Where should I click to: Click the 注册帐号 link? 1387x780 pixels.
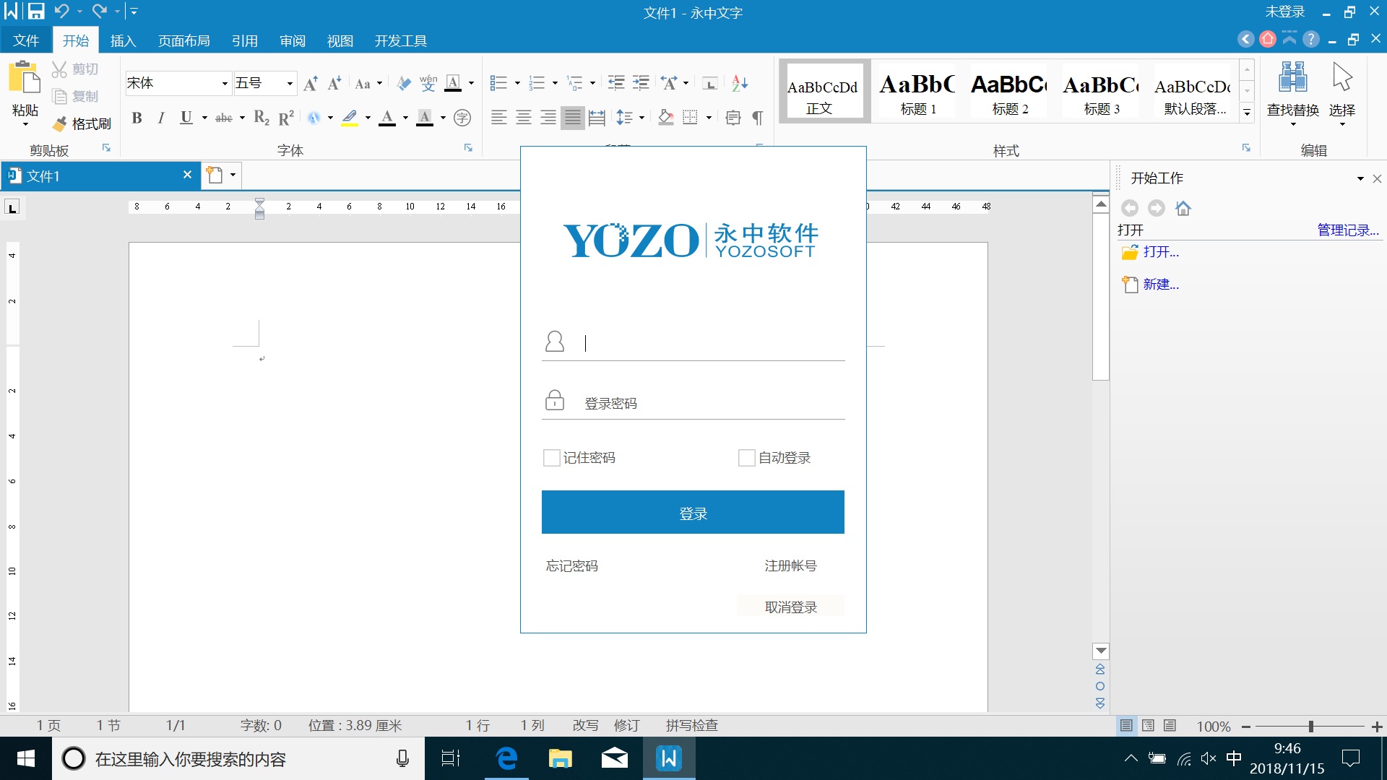tap(790, 566)
